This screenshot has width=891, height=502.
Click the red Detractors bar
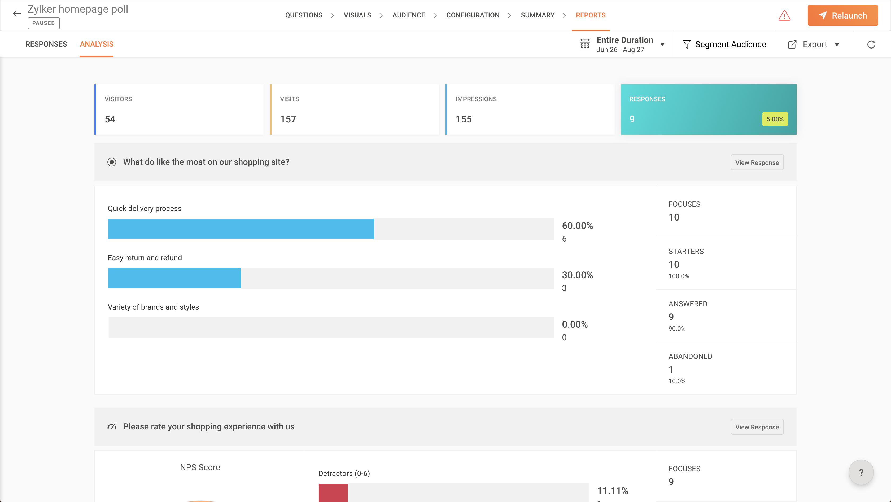333,493
